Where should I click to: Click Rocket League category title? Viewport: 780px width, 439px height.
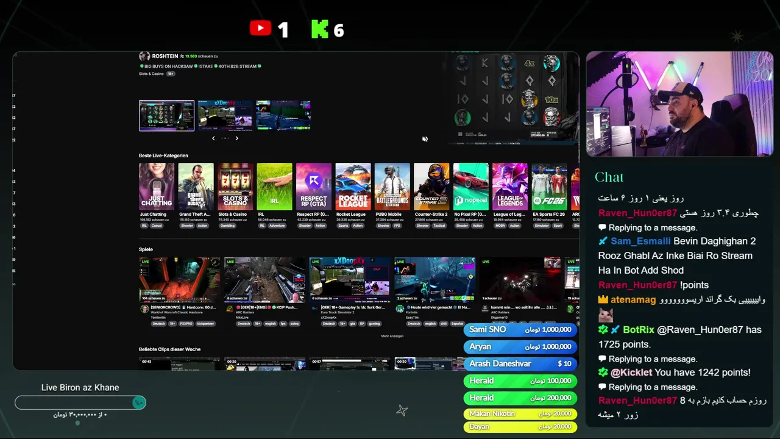pyautogui.click(x=351, y=215)
